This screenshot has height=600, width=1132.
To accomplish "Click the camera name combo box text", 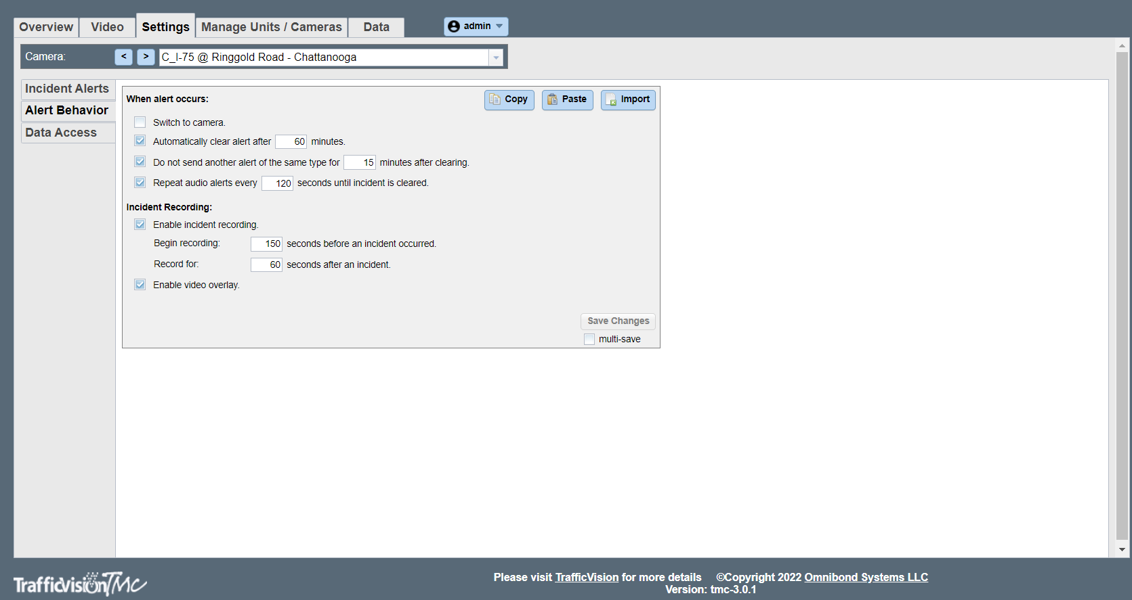I will [324, 57].
